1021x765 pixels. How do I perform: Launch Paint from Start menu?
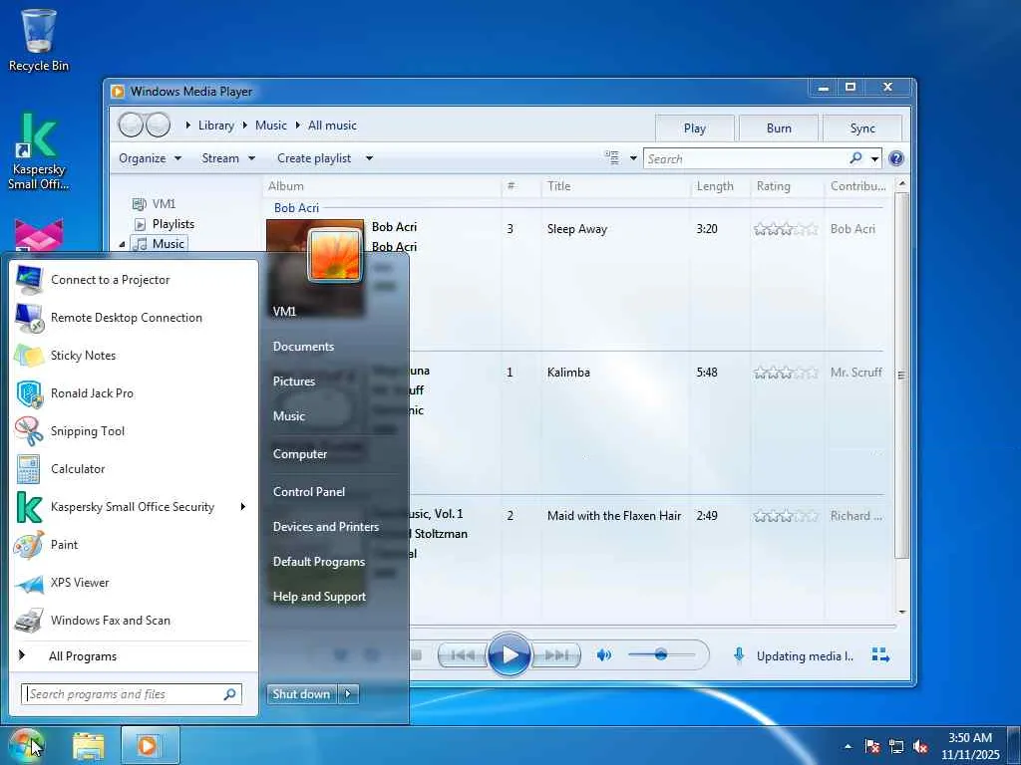coord(134,545)
